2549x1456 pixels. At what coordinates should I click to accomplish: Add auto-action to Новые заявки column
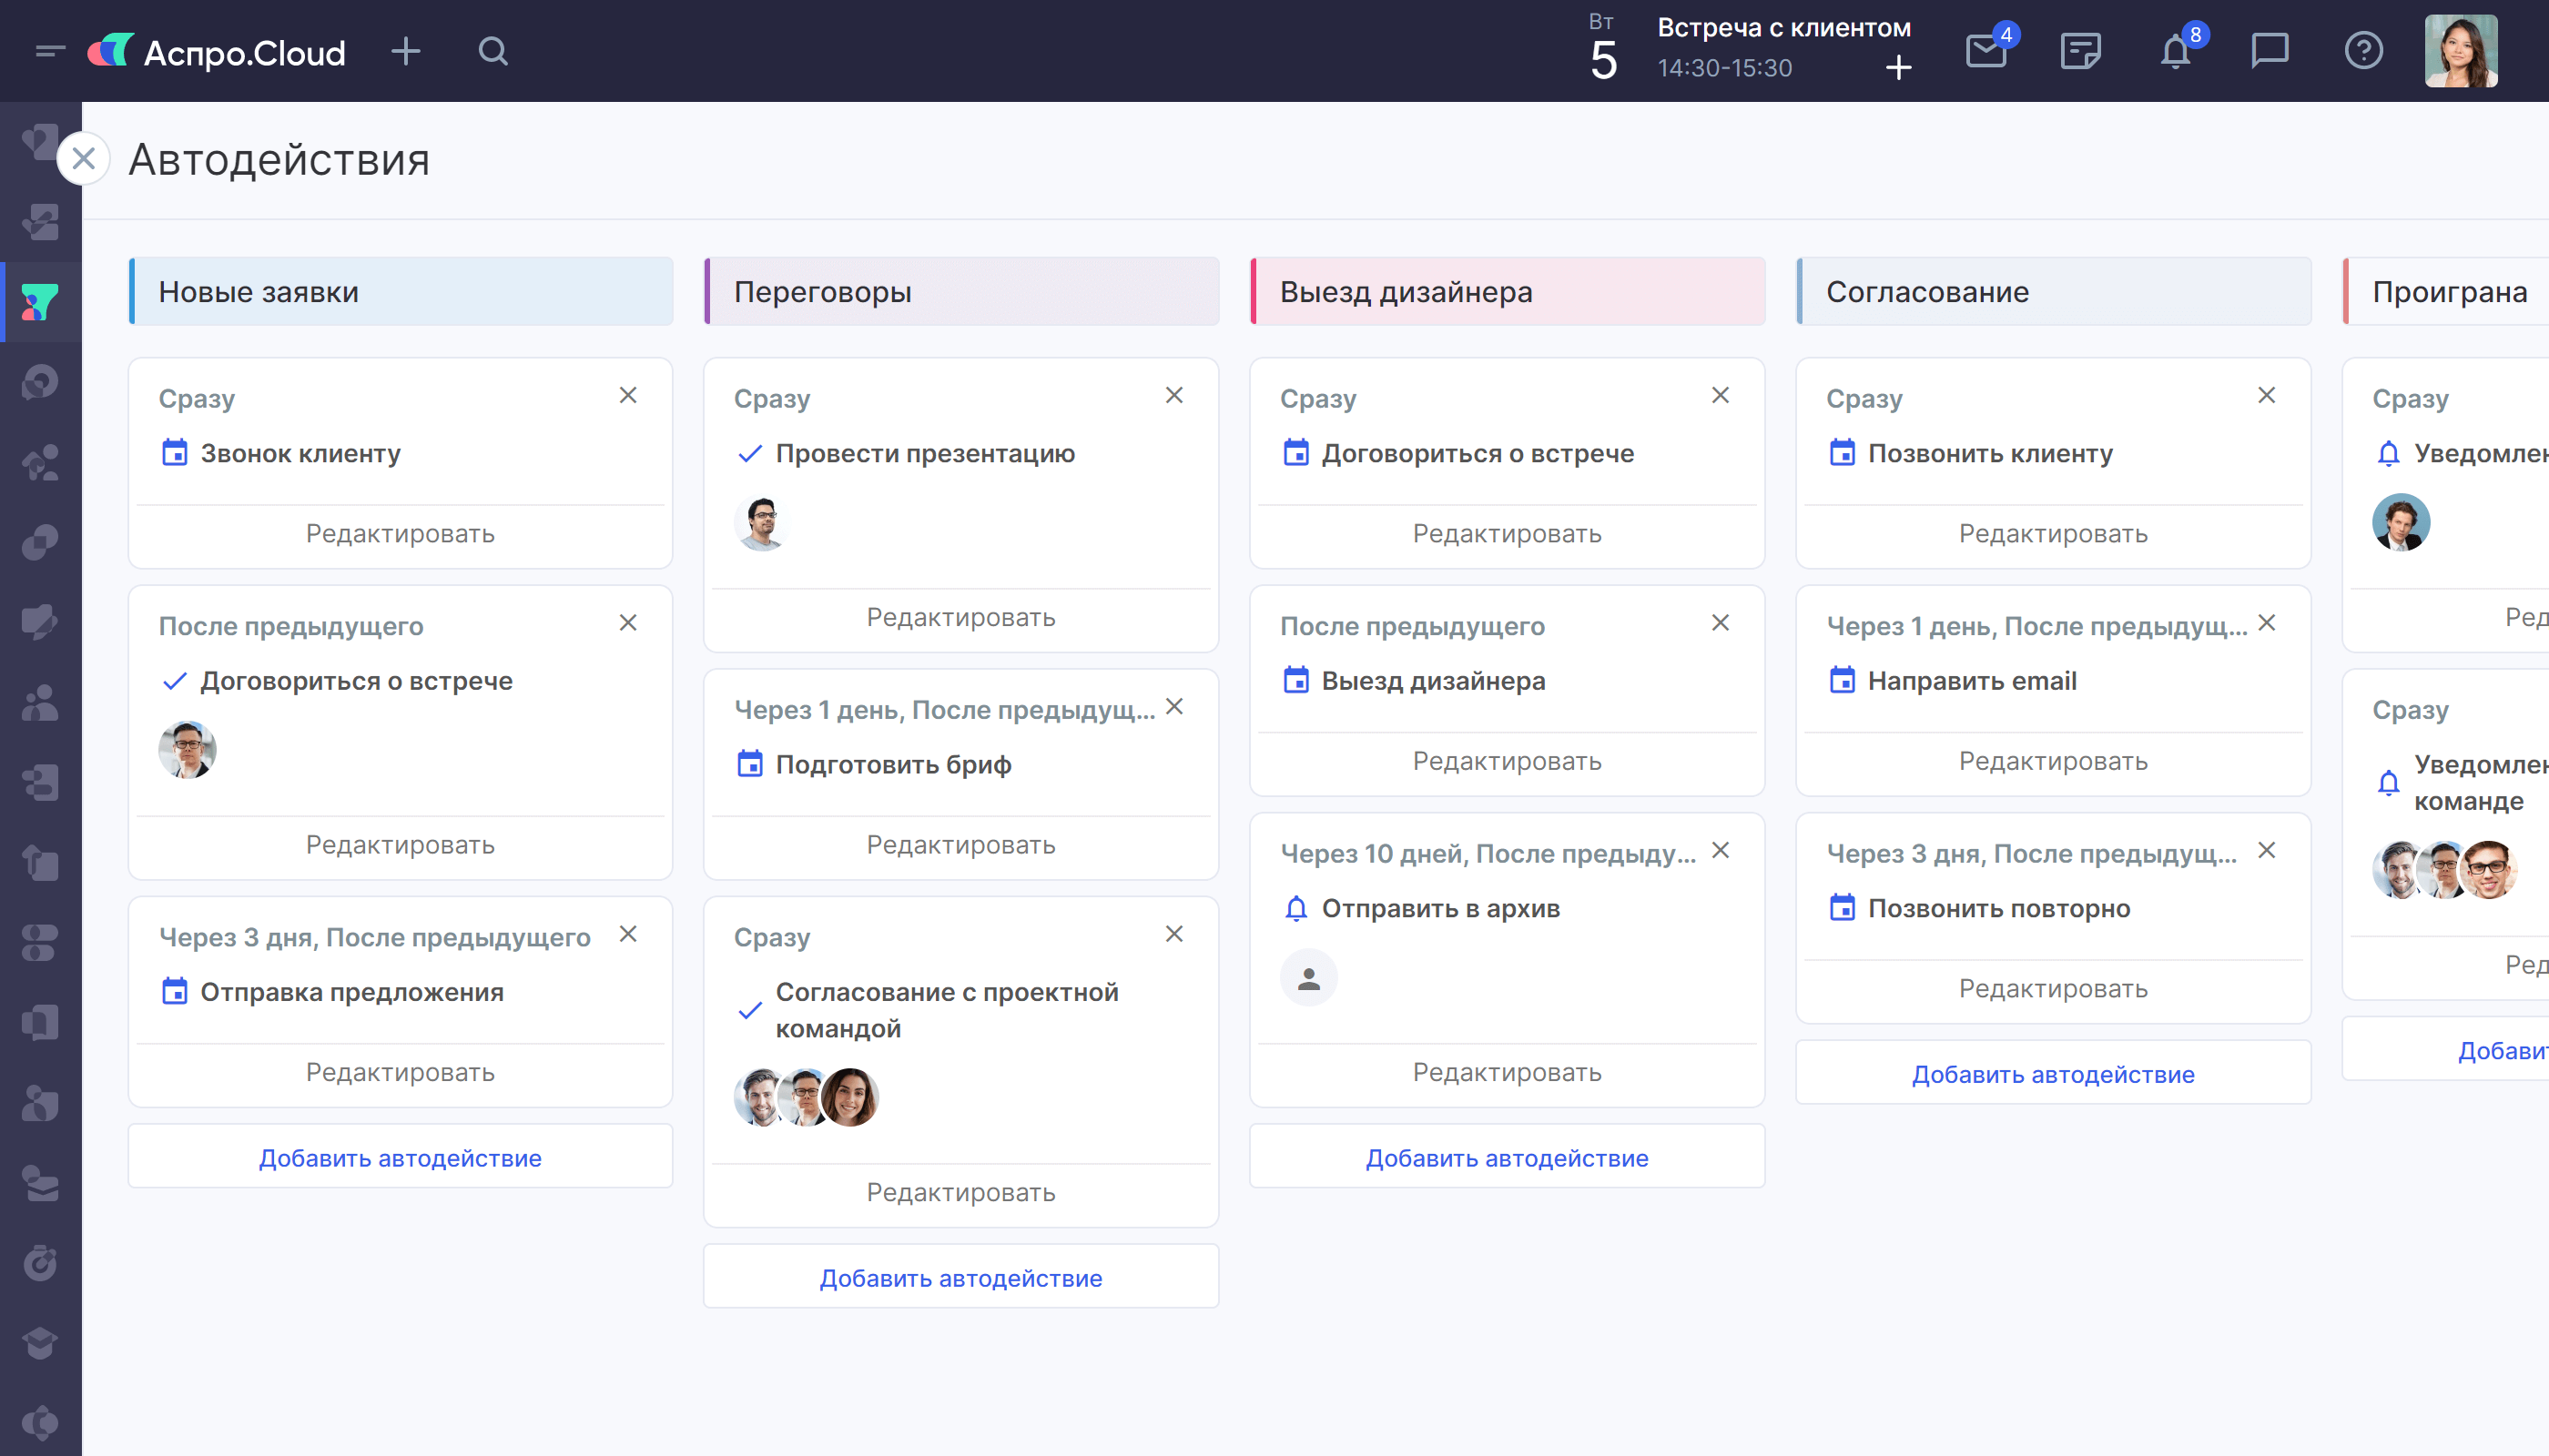[x=401, y=1157]
